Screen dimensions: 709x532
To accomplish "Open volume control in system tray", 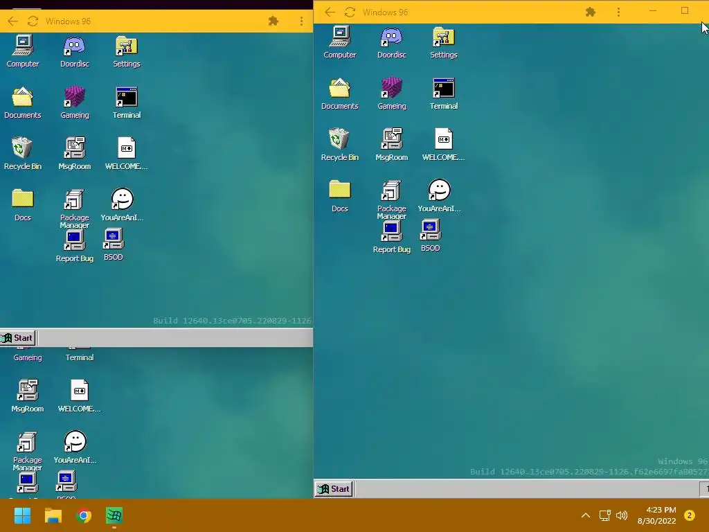I will click(x=622, y=515).
